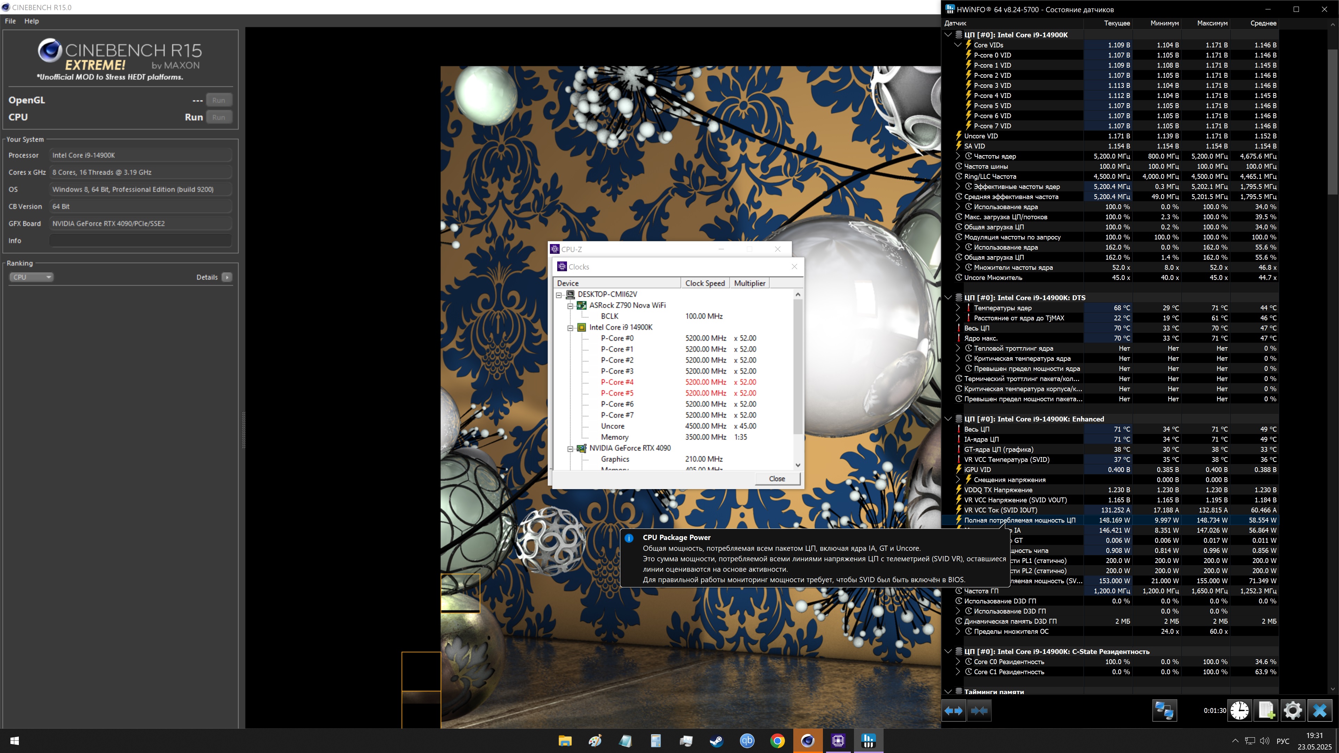The height and width of the screenshot is (753, 1339).
Task: Collapse the Core VIDs subgroup
Action: (x=958, y=45)
